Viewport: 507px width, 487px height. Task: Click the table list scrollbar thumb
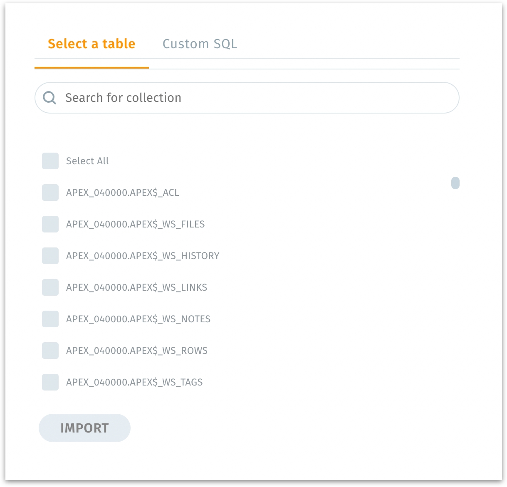click(x=455, y=183)
